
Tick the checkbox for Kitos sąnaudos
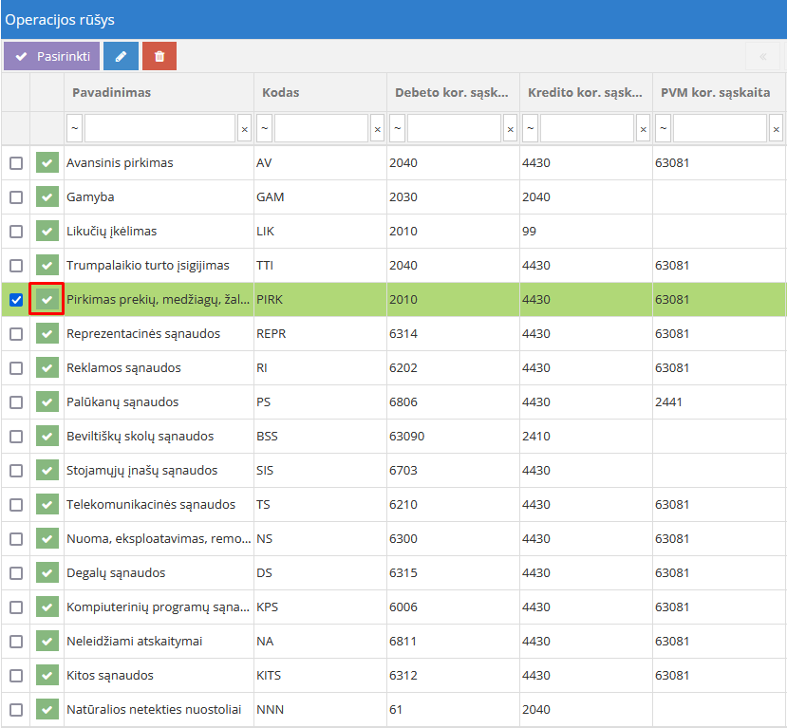(16, 676)
